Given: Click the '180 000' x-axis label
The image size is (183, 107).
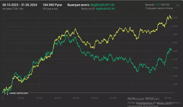Looking at the screenshot, I should [168, 98].
